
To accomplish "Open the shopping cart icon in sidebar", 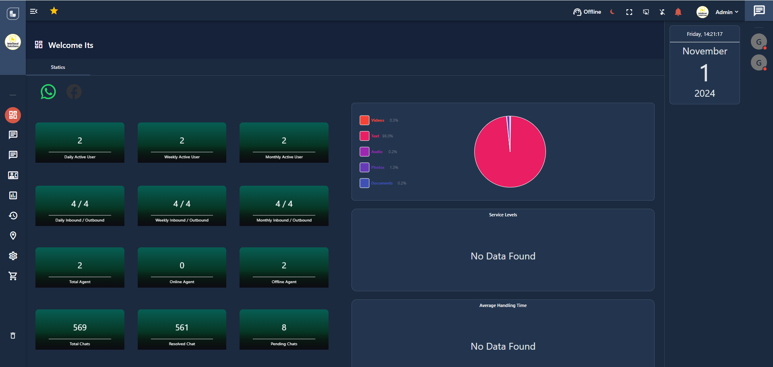I will click(x=13, y=276).
